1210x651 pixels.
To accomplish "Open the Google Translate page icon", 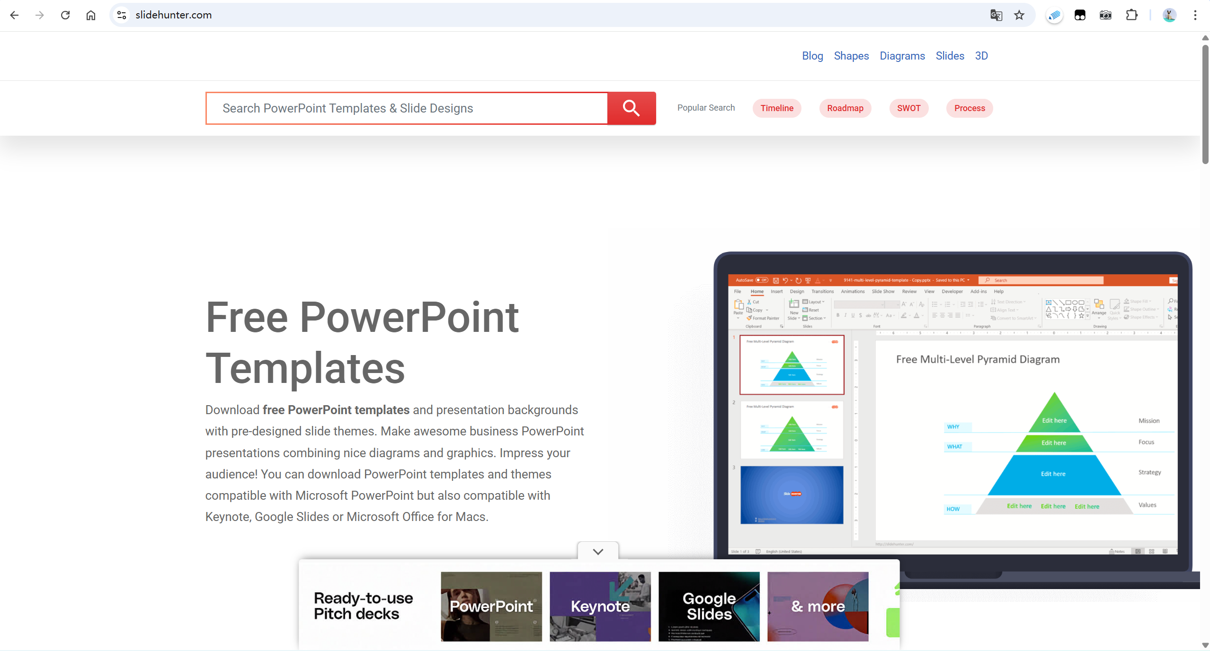I will click(996, 15).
